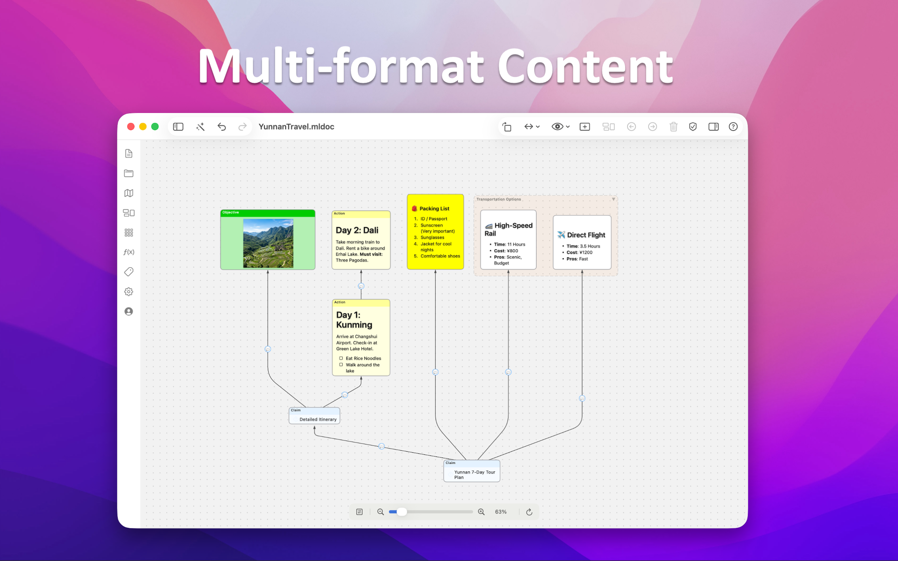This screenshot has width=898, height=561.
Task: Delete selection with trash icon
Action: [x=673, y=127]
